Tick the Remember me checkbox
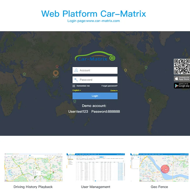Image resolution: width=190 pixels, height=194 pixels. [x=74, y=86]
